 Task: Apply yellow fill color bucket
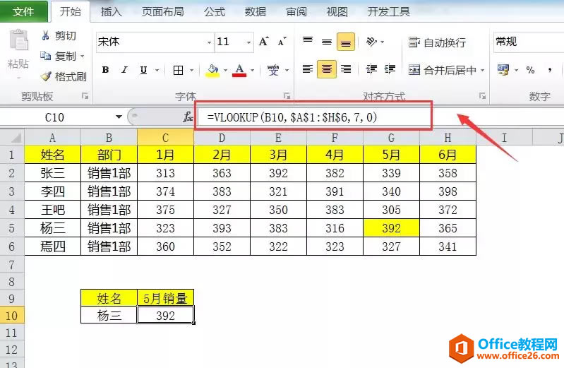click(213, 70)
